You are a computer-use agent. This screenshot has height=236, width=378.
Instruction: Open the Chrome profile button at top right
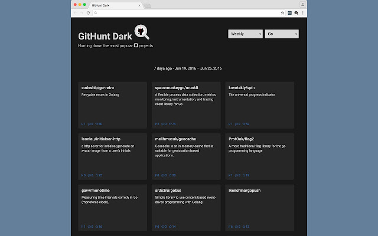coord(302,4)
